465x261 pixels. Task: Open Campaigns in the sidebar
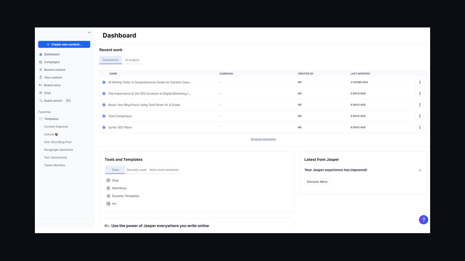tap(52, 62)
